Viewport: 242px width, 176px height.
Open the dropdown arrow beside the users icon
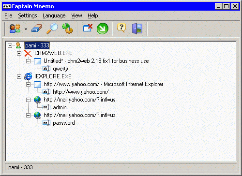[x=26, y=29]
